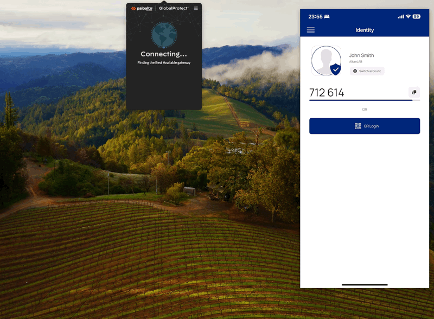
Task: Click the code expiry progress bar
Action: (x=364, y=100)
